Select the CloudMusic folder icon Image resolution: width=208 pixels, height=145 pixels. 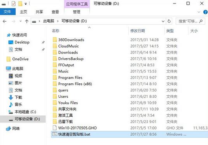55,46
